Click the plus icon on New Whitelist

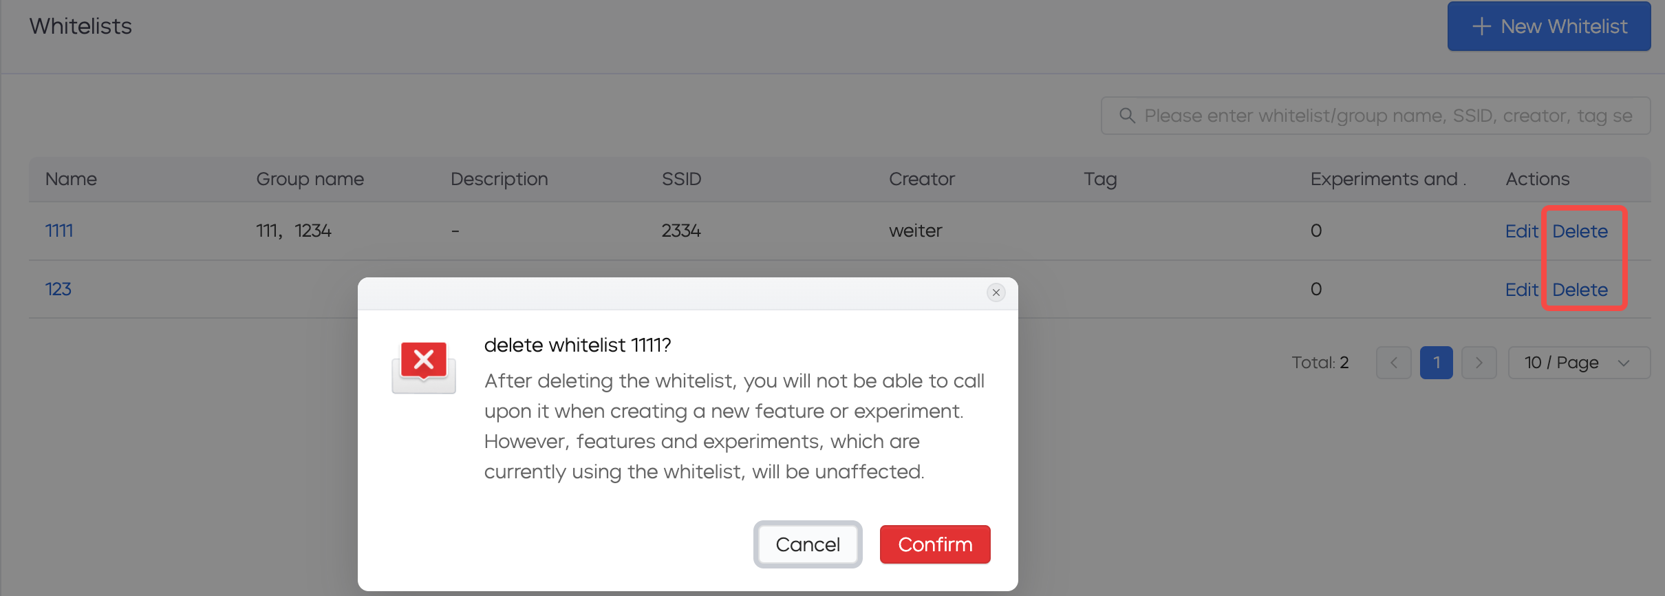click(1481, 26)
